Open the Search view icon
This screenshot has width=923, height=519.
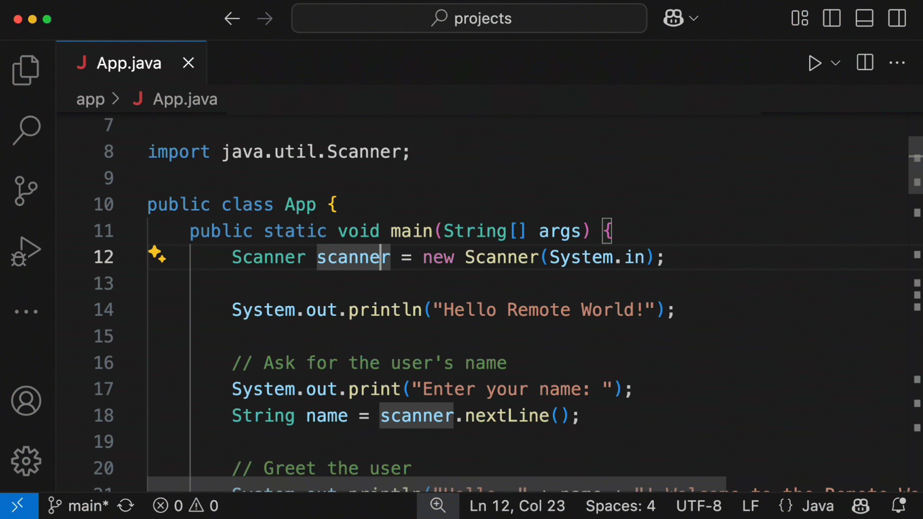tap(26, 130)
